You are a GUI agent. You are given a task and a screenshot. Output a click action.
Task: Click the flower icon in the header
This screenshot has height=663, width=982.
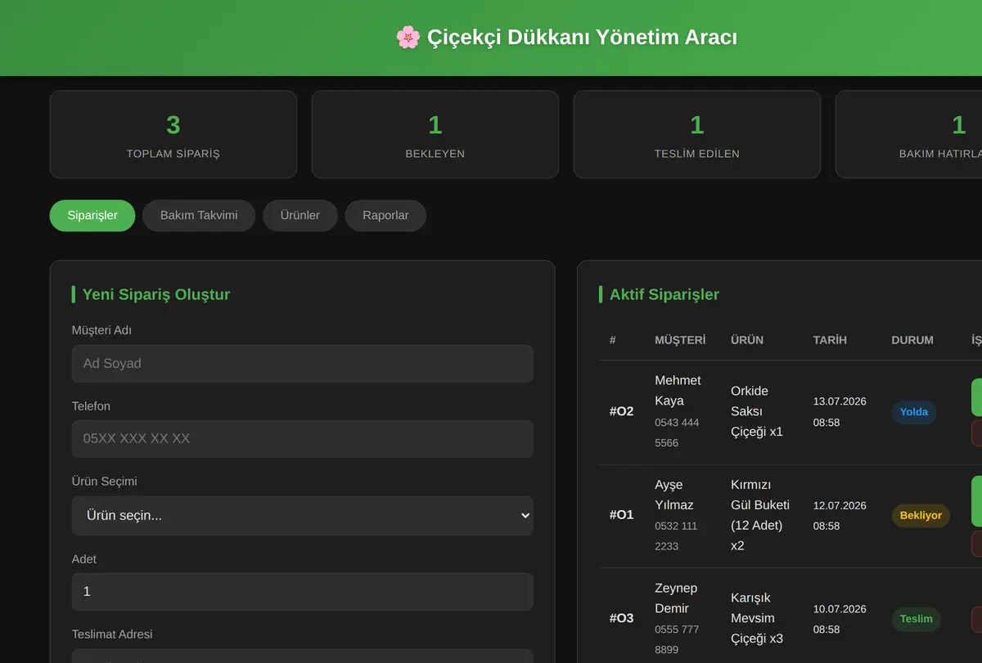tap(408, 38)
